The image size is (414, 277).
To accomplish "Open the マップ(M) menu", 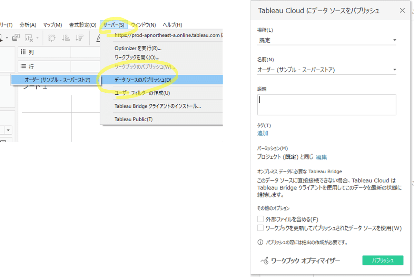I will tap(52, 25).
